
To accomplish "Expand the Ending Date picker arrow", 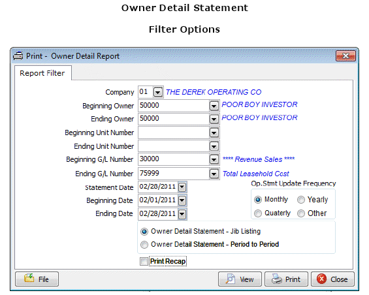I will click(x=182, y=214).
